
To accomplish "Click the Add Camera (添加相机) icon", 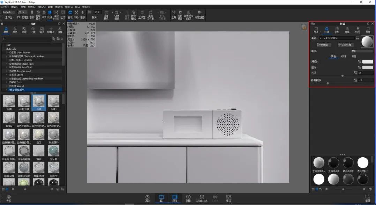I will pos(106,15).
